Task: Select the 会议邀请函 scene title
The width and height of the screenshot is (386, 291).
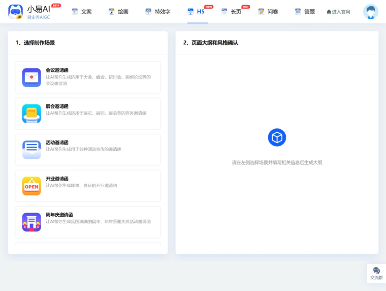Action: tap(57, 70)
